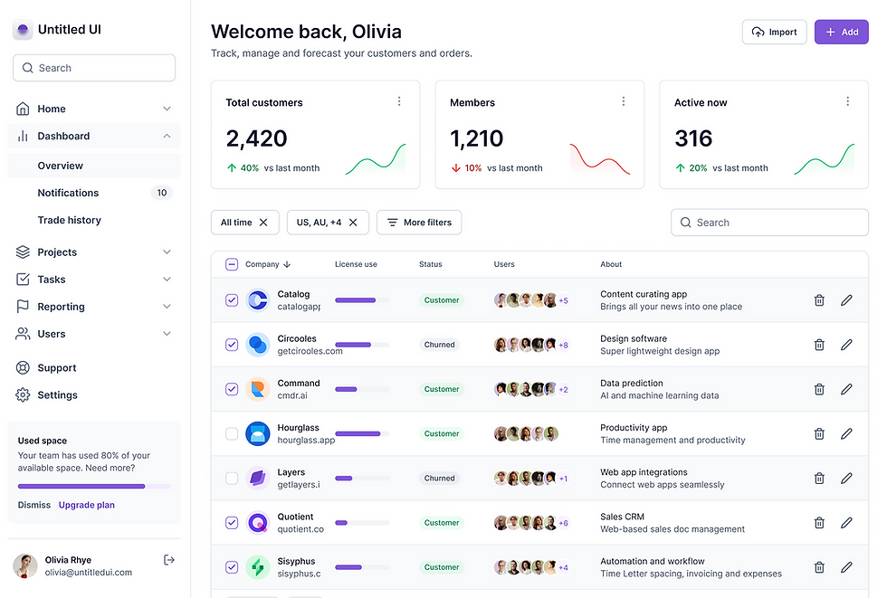Screen dimensions: 887x598
Task: Expand the Tasks section chevron
Action: point(167,280)
